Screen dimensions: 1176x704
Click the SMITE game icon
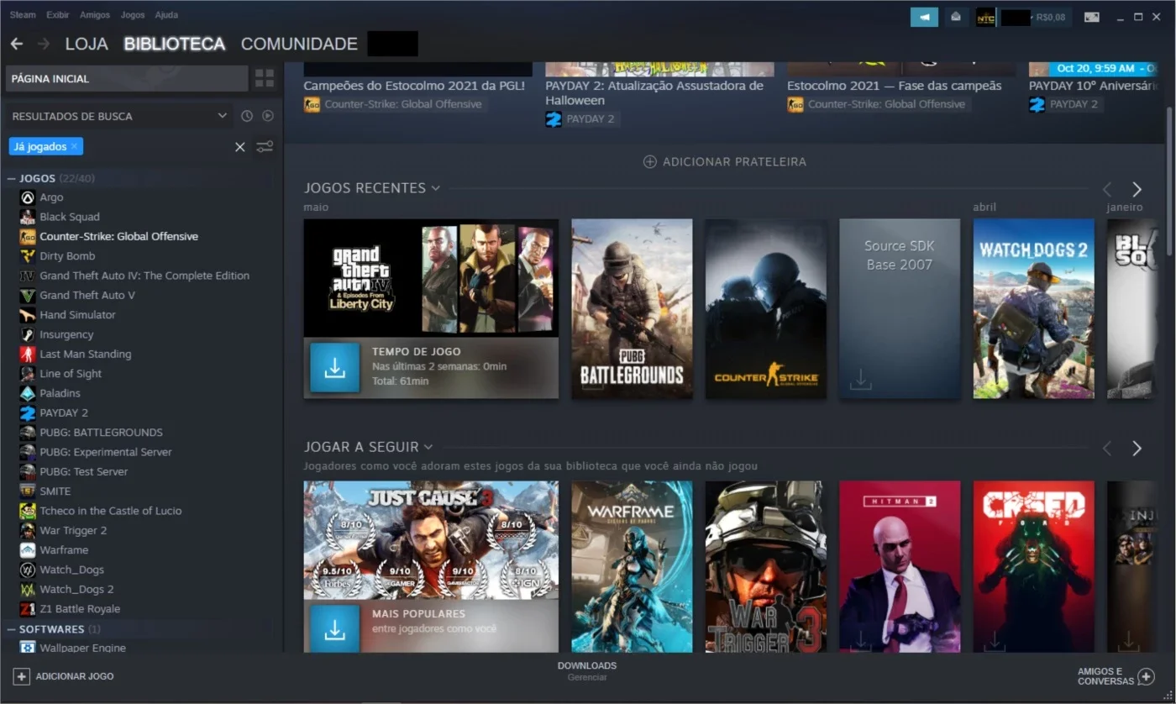(x=28, y=491)
